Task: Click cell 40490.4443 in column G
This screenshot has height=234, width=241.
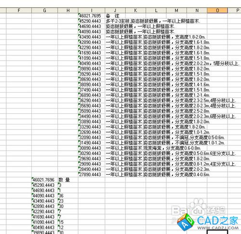Action: (44, 228)
